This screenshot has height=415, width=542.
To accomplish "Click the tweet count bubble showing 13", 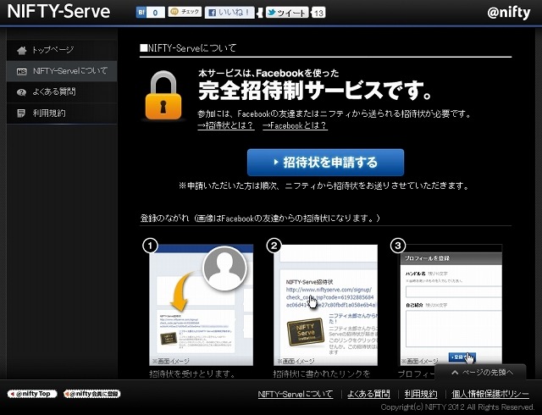I will click(318, 14).
